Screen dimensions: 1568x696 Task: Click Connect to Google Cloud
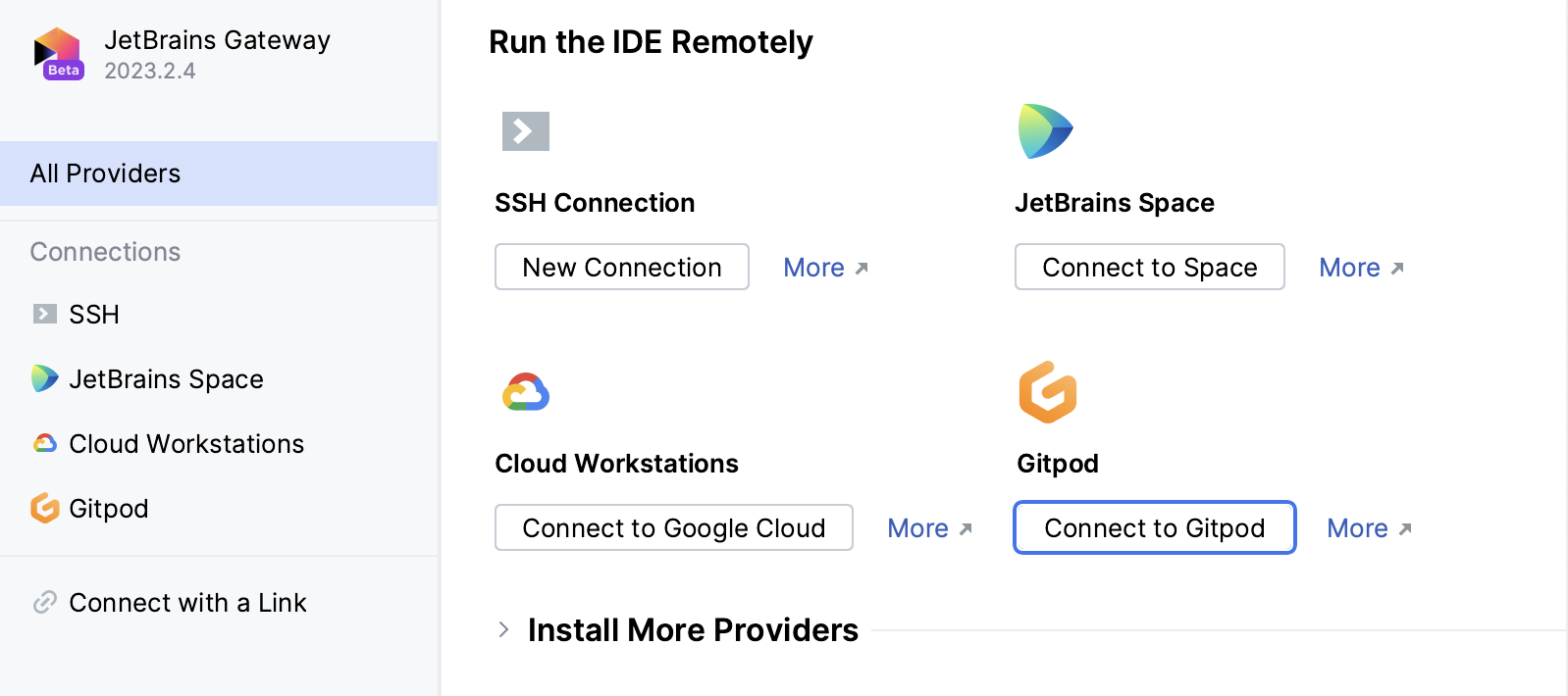674,527
